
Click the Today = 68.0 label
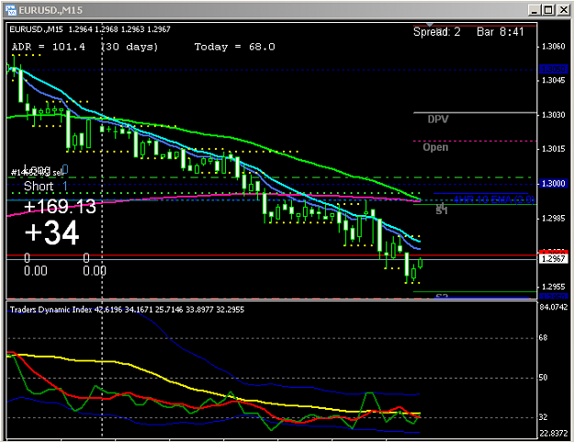[235, 47]
